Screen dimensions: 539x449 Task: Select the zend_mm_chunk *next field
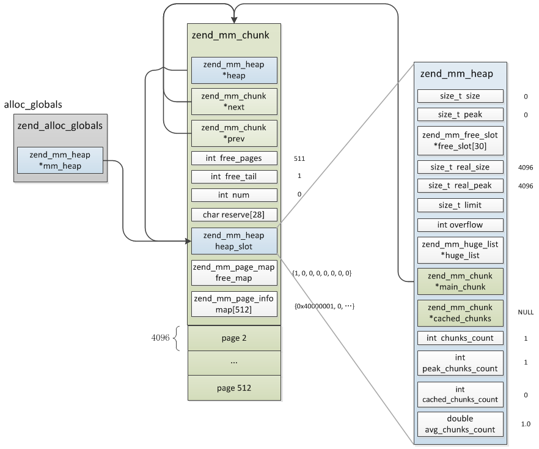coord(233,102)
